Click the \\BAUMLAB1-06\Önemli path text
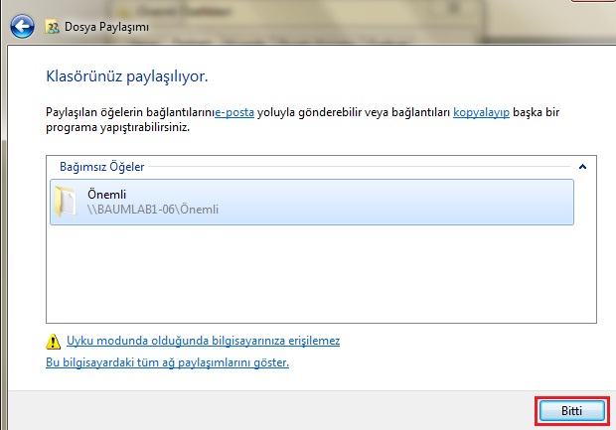 click(x=153, y=210)
